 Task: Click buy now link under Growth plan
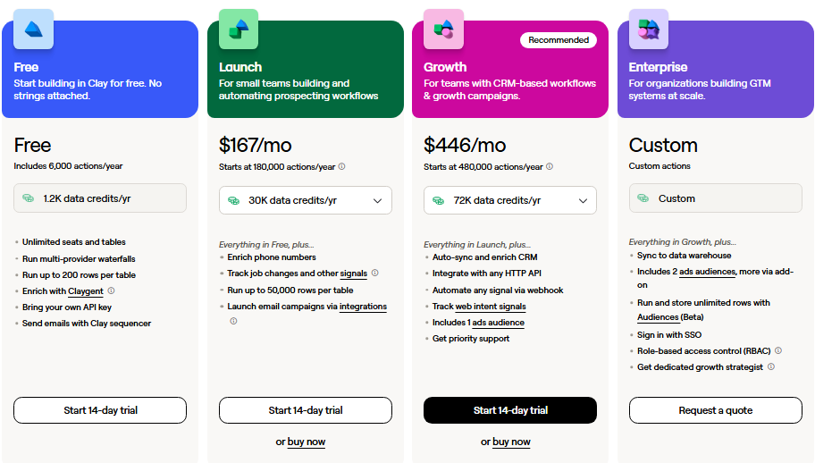tap(511, 442)
